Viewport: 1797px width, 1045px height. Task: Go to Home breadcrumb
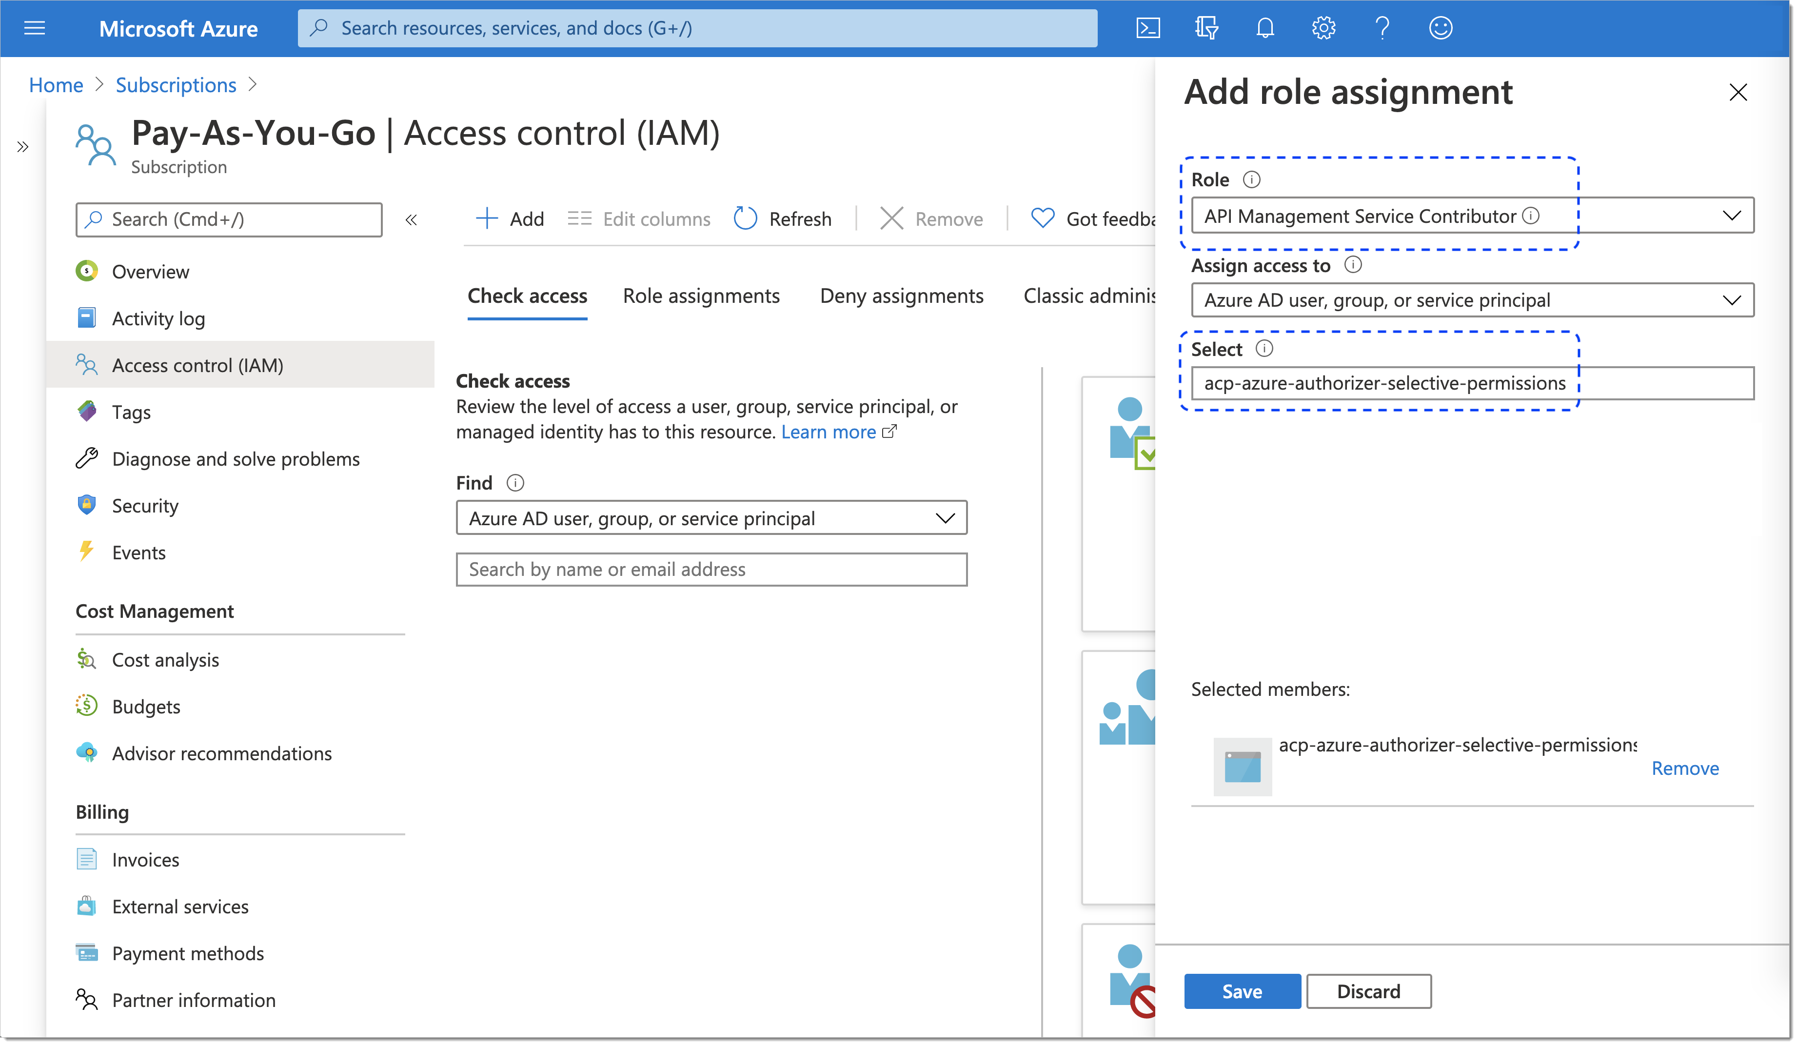click(56, 85)
